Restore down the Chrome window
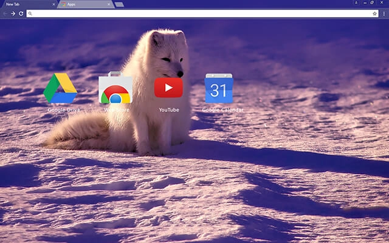 pos(372,2)
